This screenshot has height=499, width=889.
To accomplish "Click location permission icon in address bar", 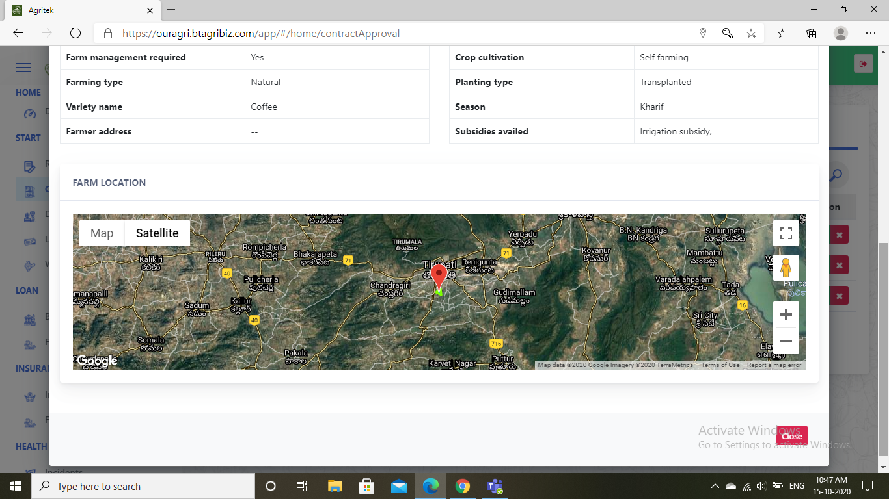I will [703, 33].
